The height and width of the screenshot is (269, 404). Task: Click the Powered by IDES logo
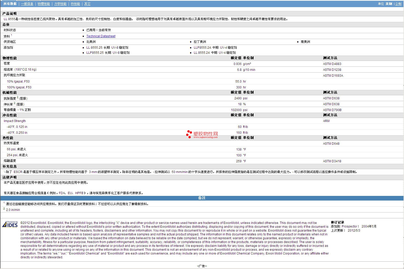tap(10, 224)
